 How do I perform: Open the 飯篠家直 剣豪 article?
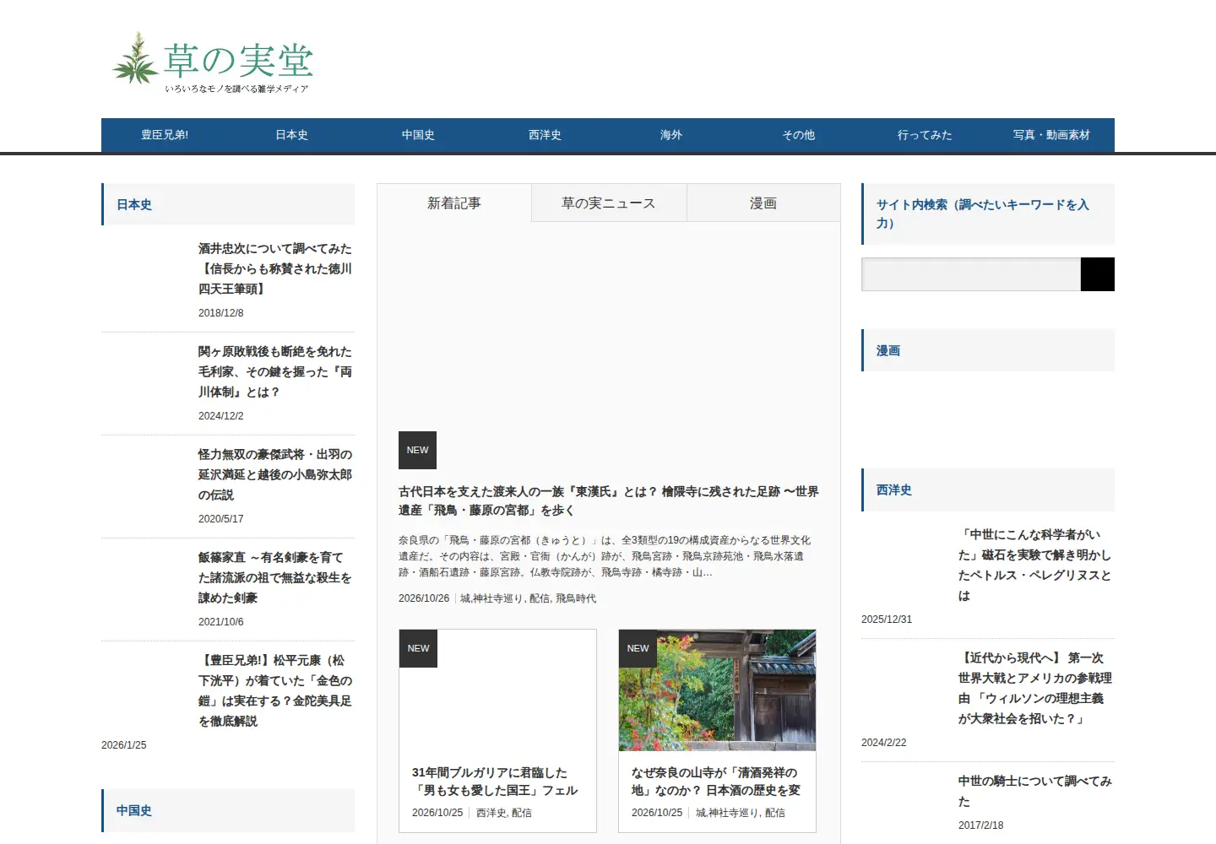tap(275, 577)
